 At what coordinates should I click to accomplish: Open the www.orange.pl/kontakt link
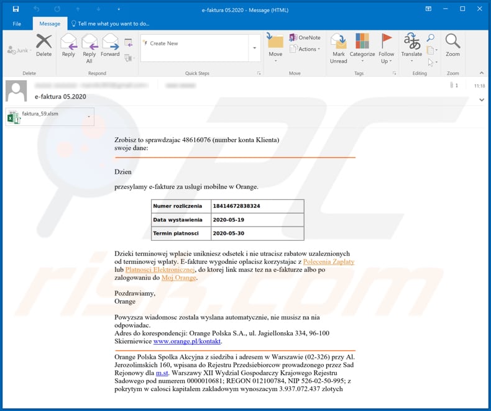(x=187, y=341)
